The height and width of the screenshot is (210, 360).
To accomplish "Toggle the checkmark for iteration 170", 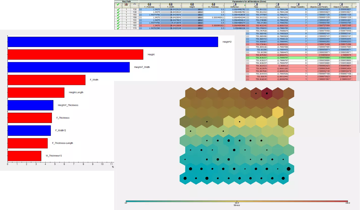I will [118, 29].
